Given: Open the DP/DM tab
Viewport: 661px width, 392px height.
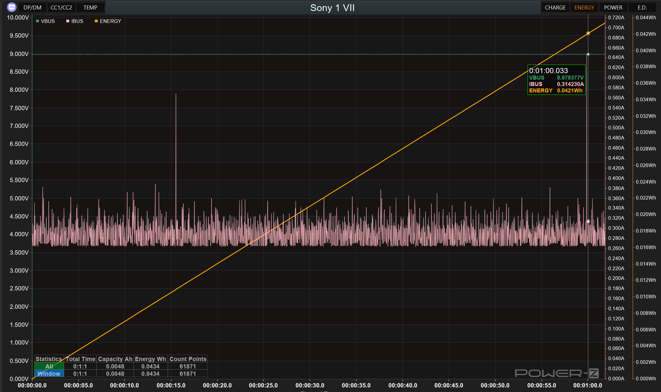Looking at the screenshot, I should point(32,7).
